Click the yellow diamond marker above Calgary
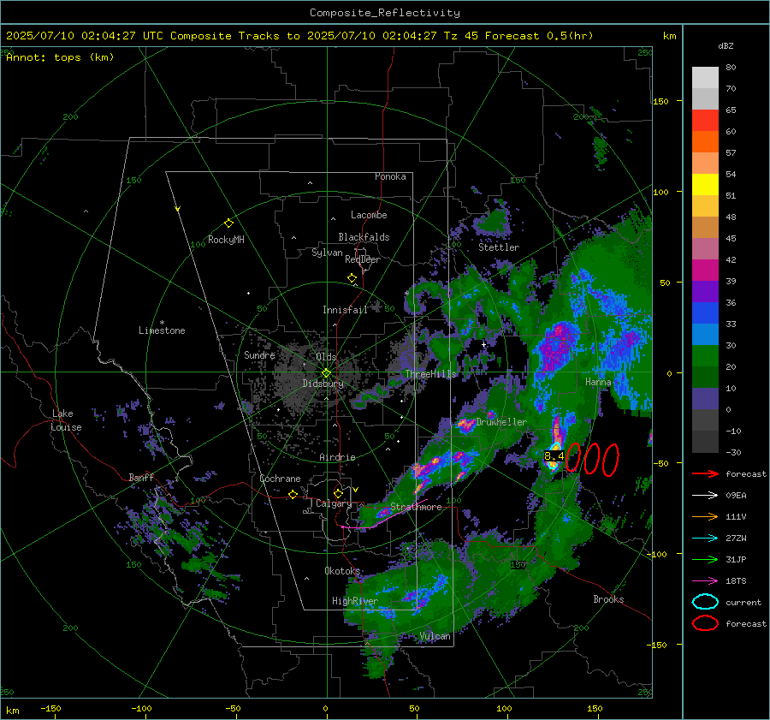Viewport: 770px width, 720px height. point(338,493)
